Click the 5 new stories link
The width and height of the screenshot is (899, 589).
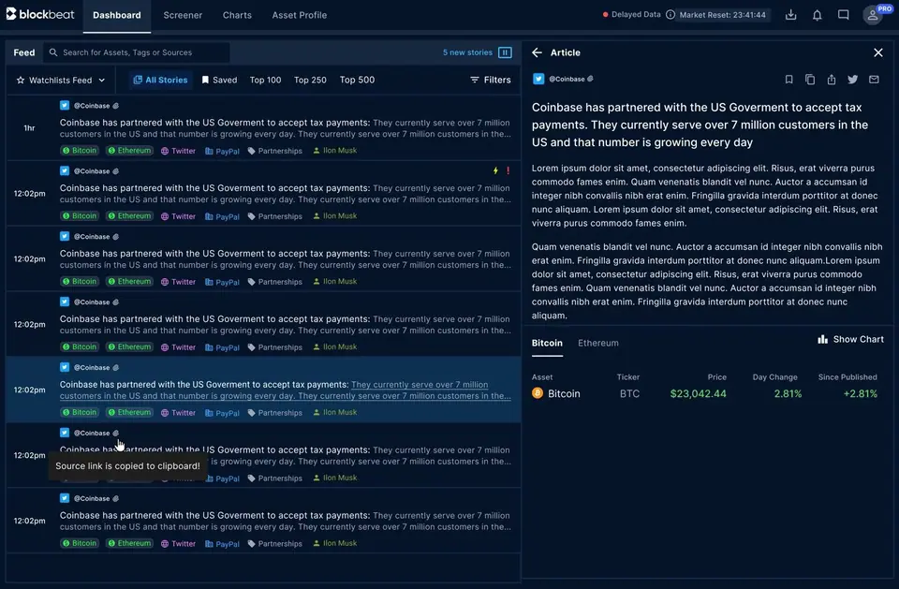(x=467, y=52)
